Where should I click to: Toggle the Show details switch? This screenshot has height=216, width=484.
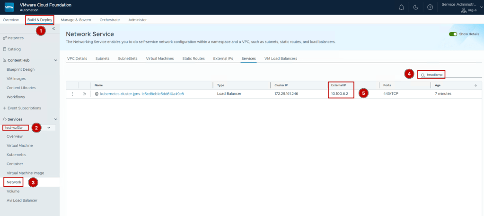coord(453,34)
